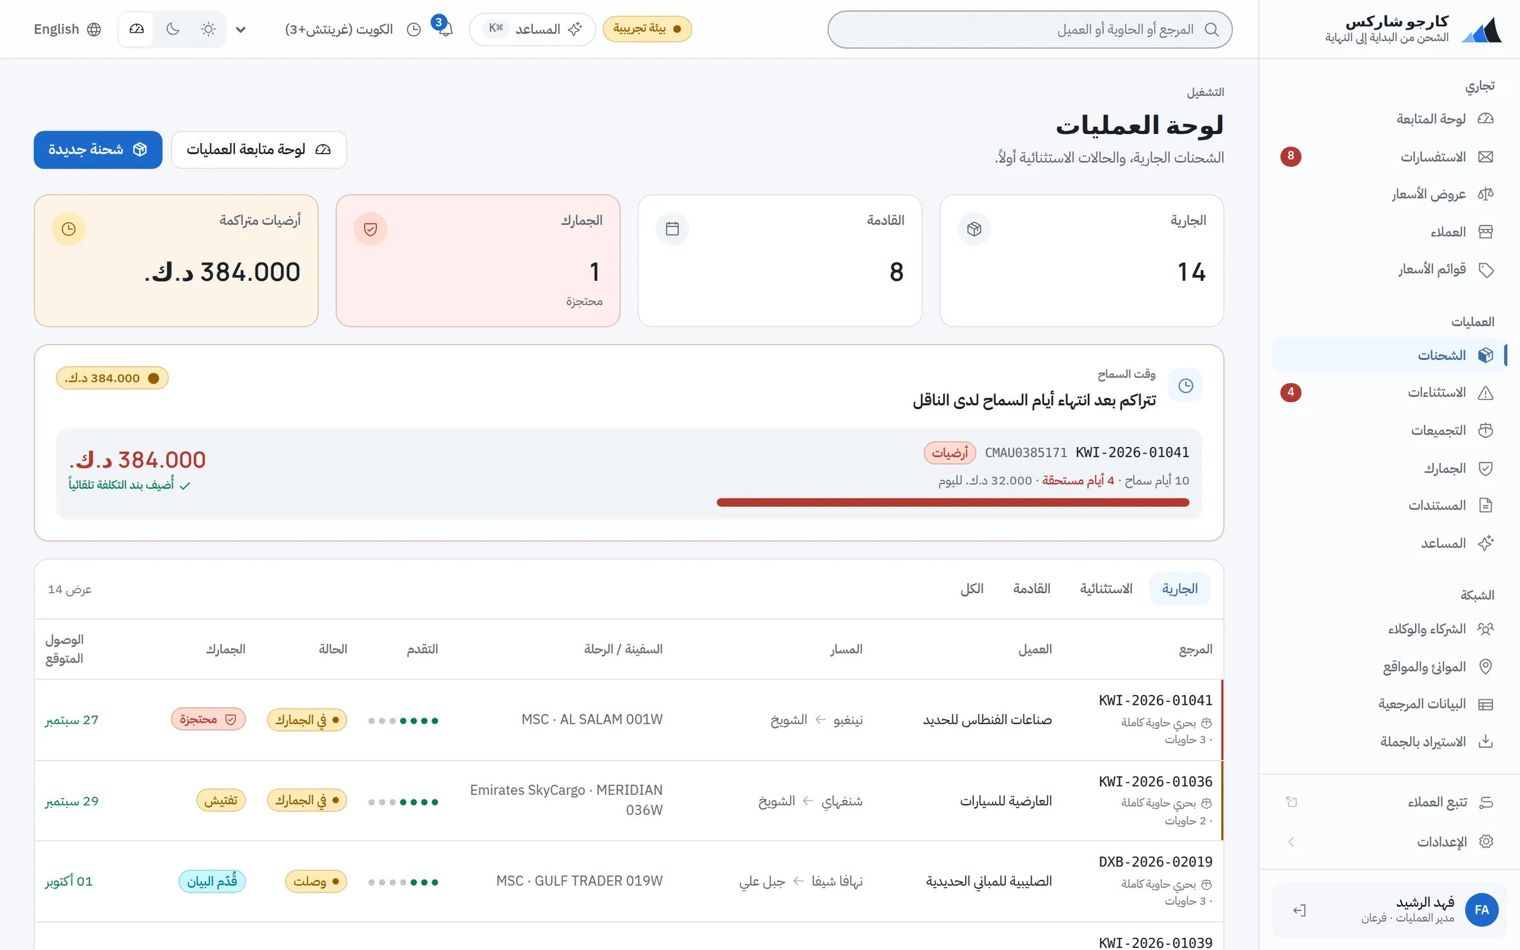Open المستندات documents in sidebar

1389,505
